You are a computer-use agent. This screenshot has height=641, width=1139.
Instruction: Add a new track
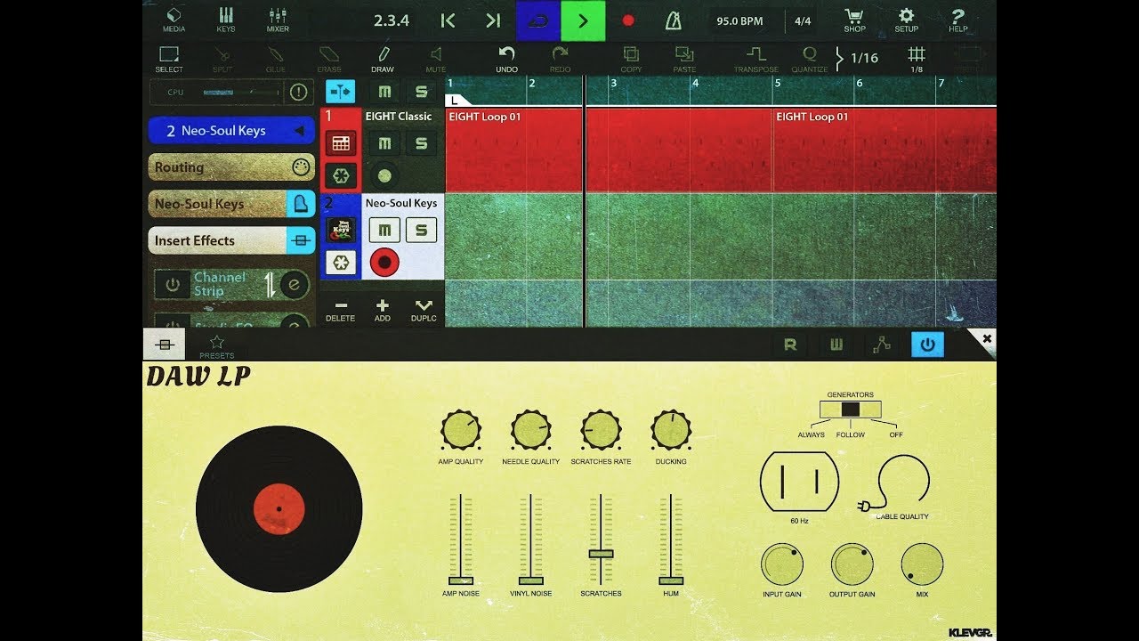click(x=383, y=310)
